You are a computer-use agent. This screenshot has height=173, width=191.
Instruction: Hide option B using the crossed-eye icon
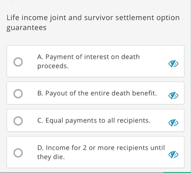coord(173,95)
